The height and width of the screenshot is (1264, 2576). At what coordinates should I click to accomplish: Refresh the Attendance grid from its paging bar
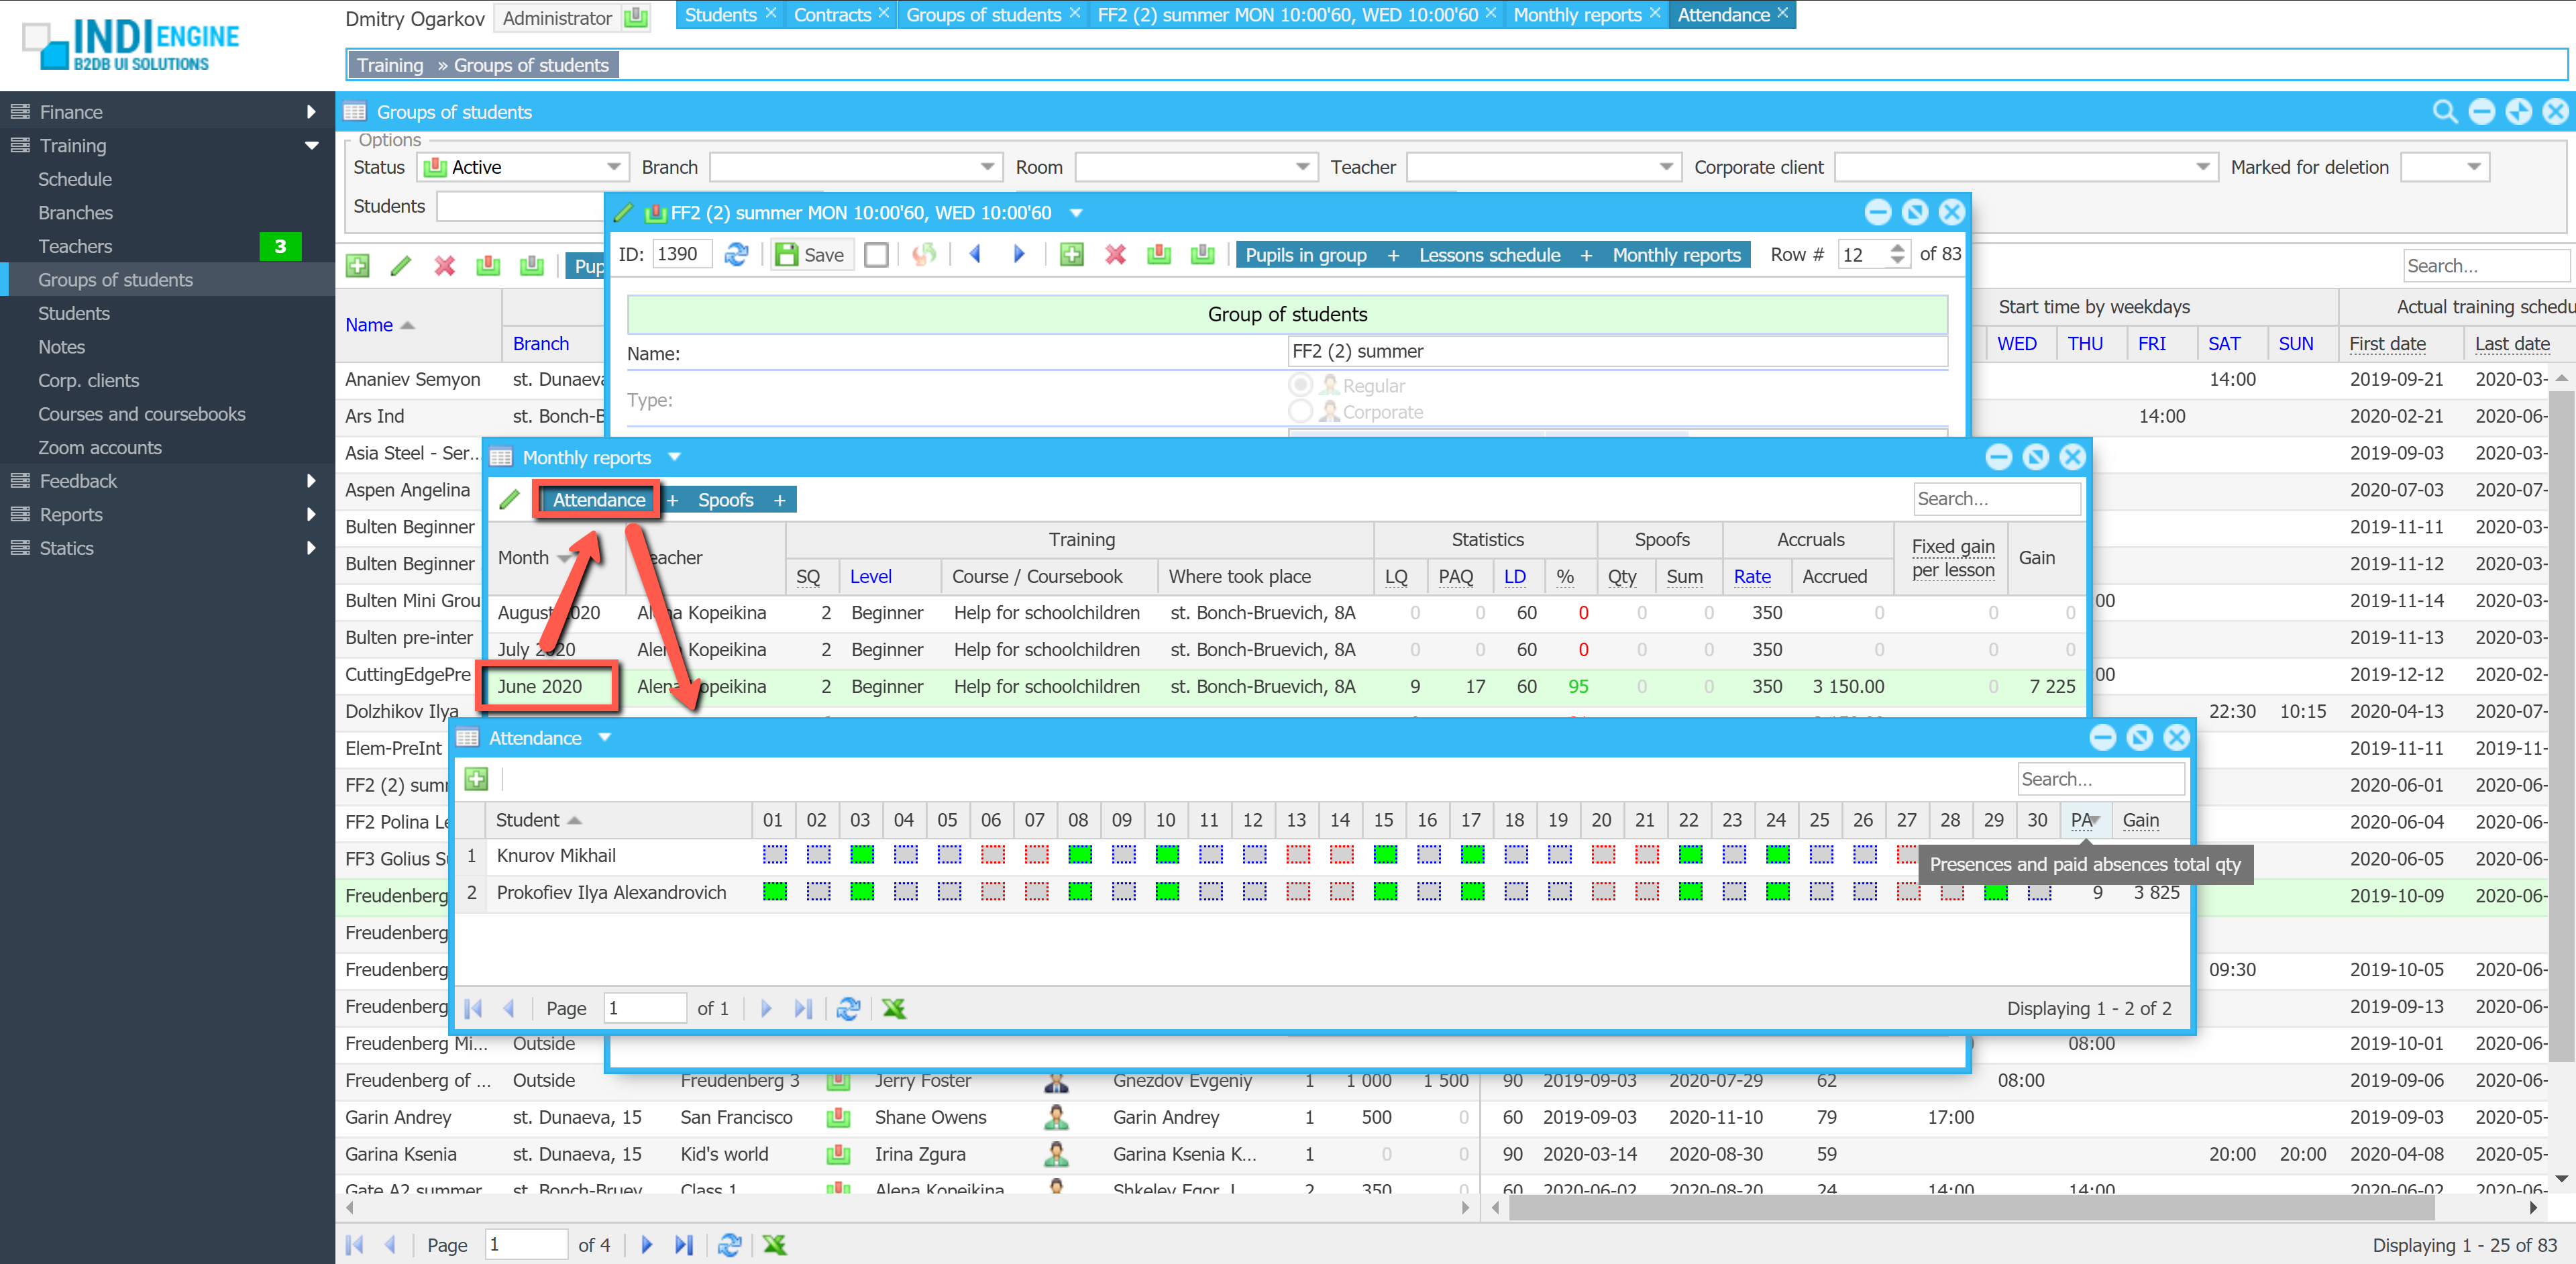pos(848,1008)
